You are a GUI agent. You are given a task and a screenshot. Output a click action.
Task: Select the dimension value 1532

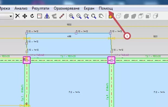coord(69,25)
